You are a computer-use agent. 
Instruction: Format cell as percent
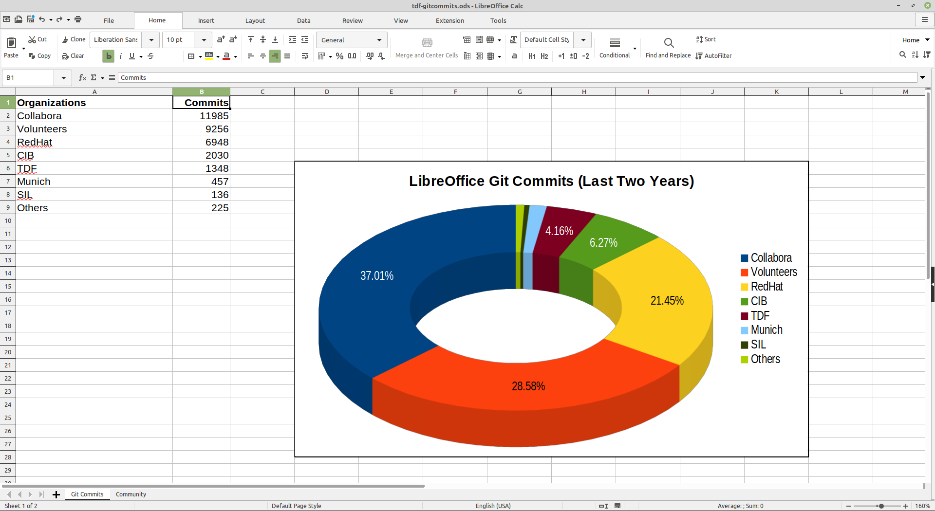pos(339,56)
